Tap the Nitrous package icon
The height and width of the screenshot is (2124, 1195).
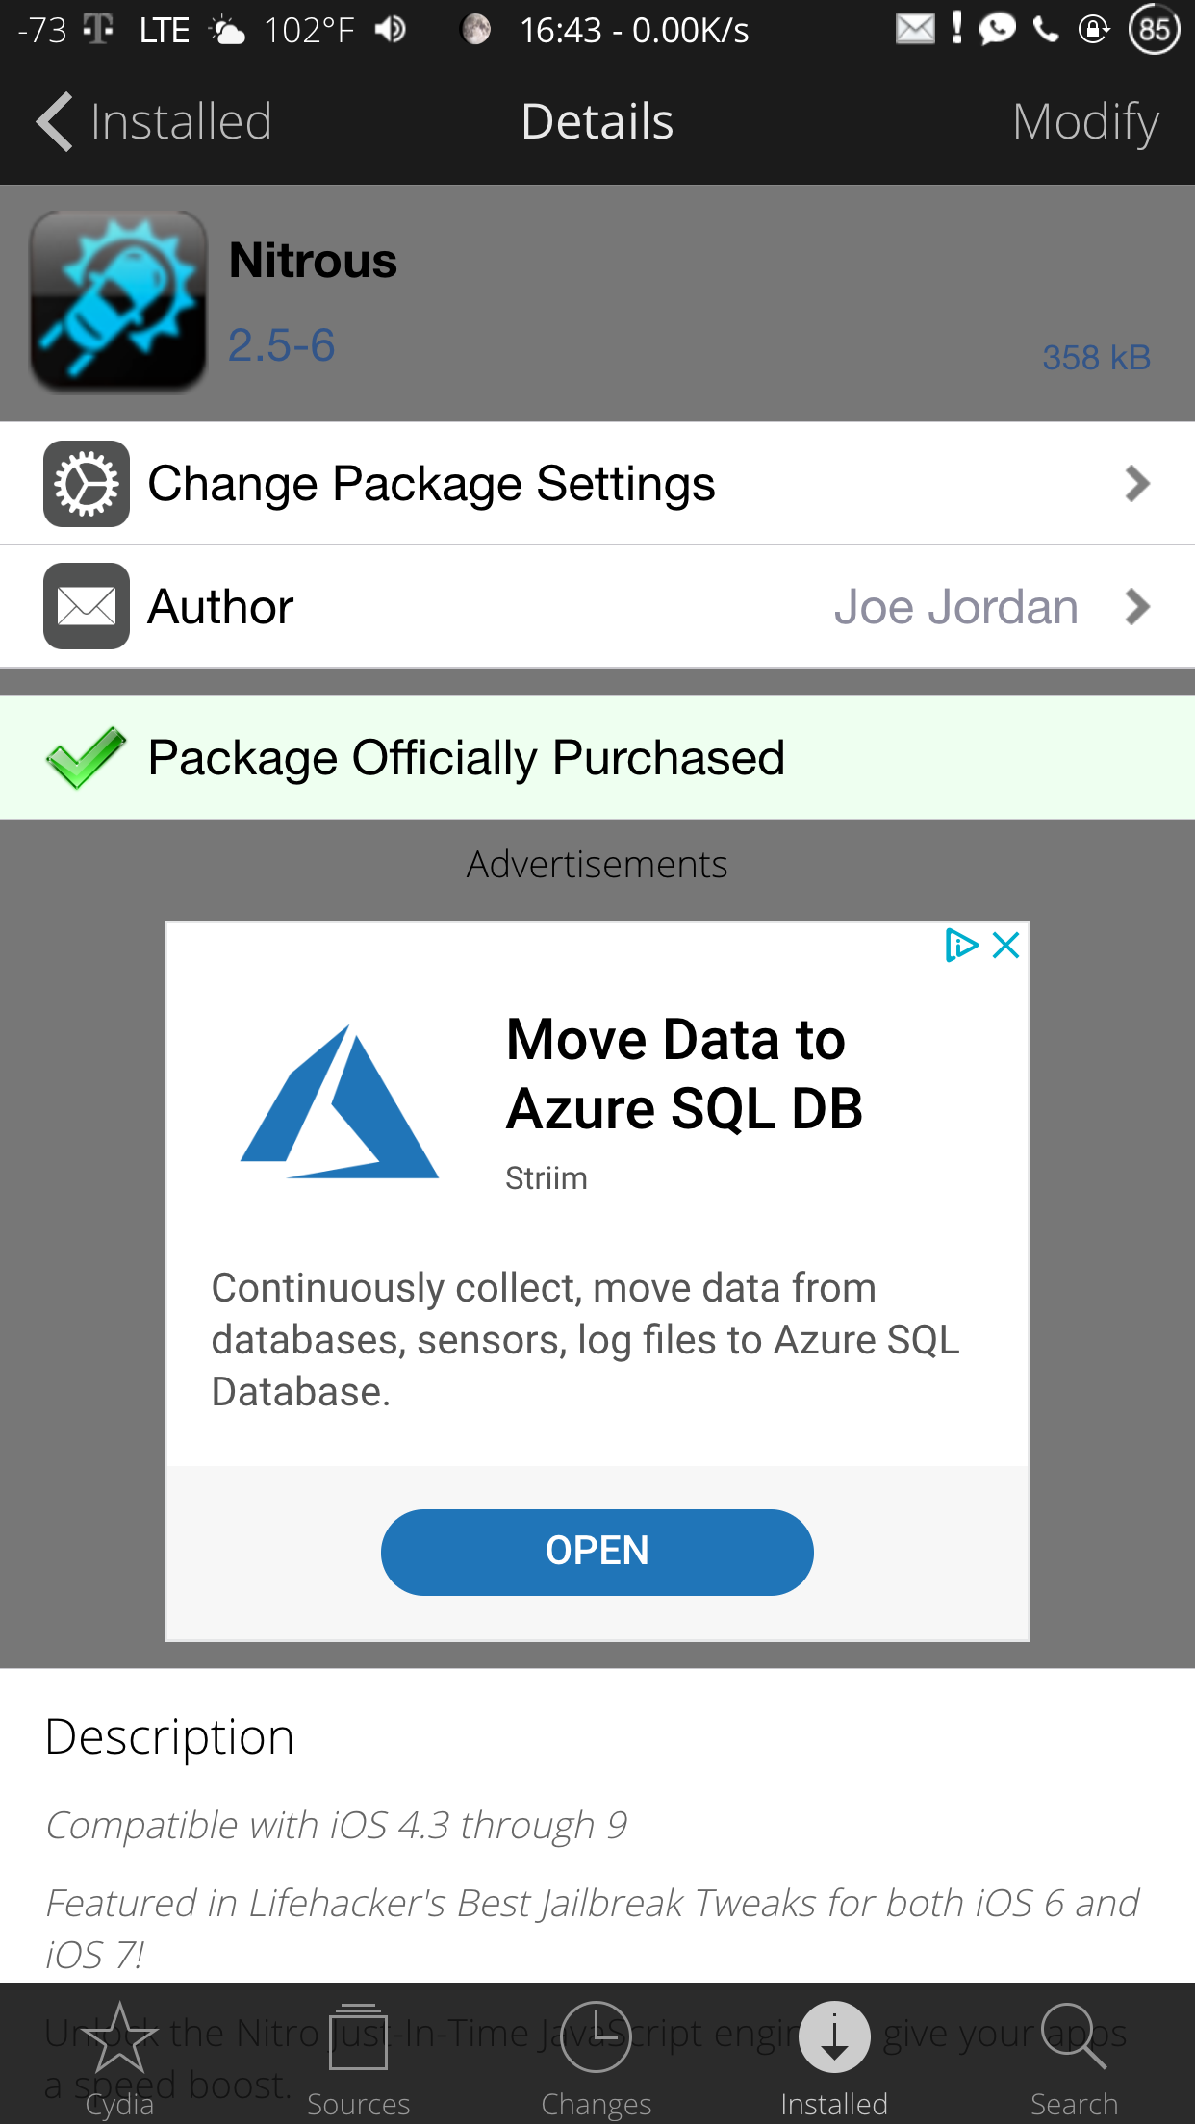click(118, 301)
